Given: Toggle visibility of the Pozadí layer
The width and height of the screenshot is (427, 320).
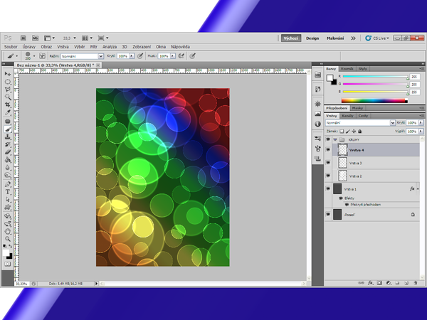Looking at the screenshot, I should [328, 213].
